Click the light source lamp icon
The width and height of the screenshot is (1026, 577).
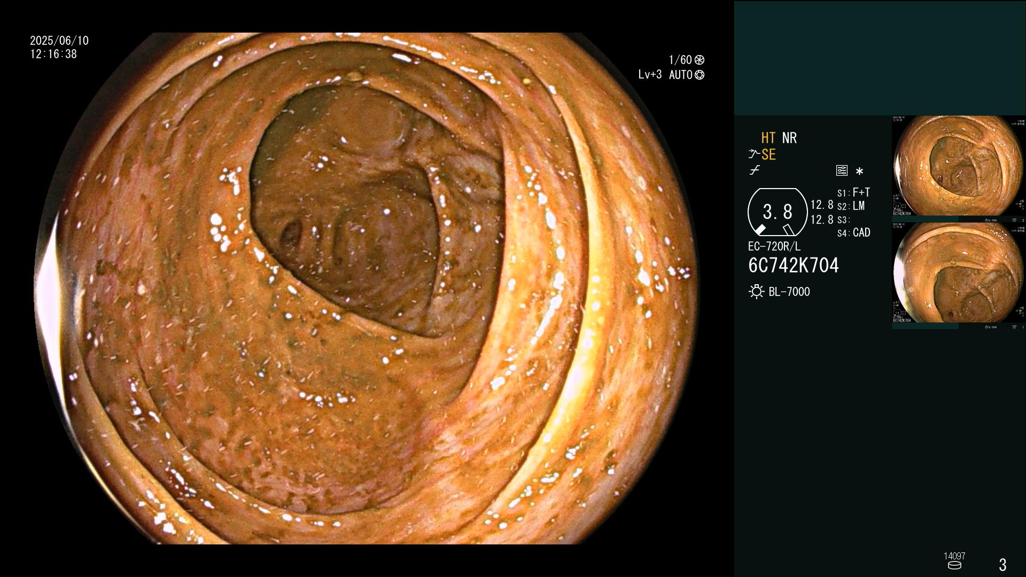756,292
